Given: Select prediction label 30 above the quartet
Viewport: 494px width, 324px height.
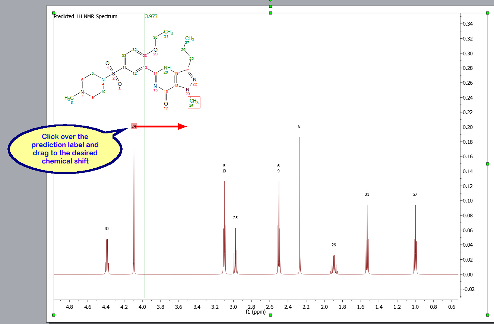Looking at the screenshot, I should click(107, 229).
